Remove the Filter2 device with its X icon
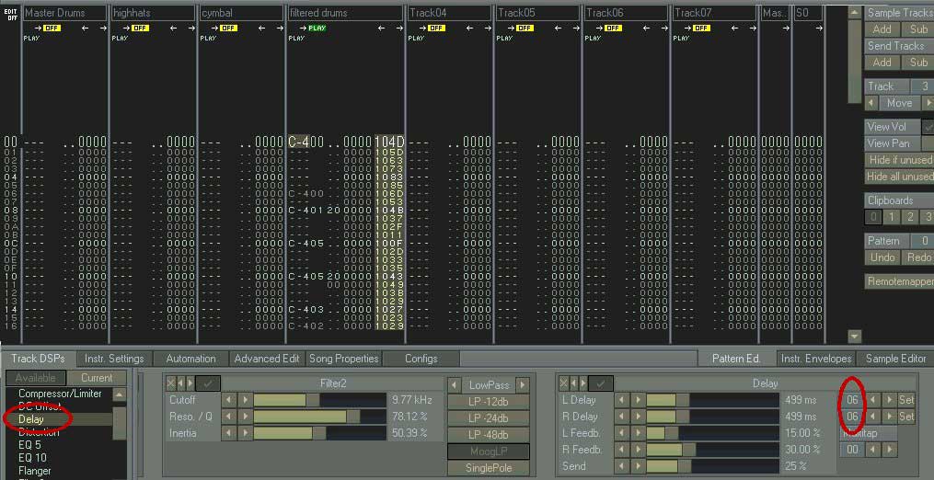The image size is (934, 480). [170, 383]
